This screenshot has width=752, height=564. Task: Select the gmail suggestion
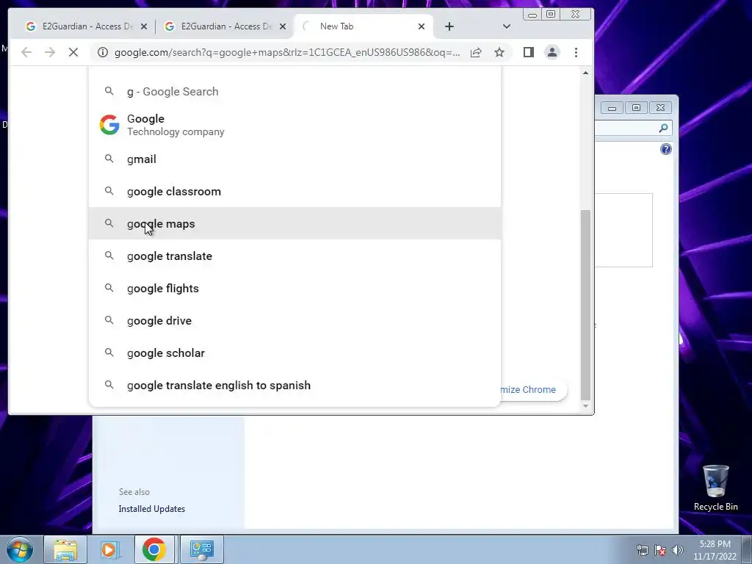(295, 159)
